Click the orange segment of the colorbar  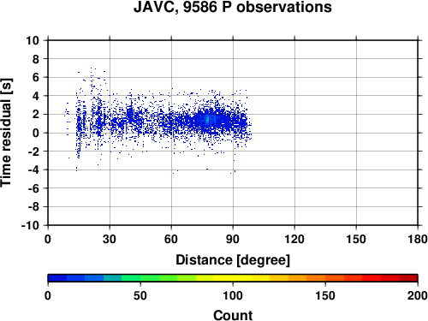[x=316, y=278]
